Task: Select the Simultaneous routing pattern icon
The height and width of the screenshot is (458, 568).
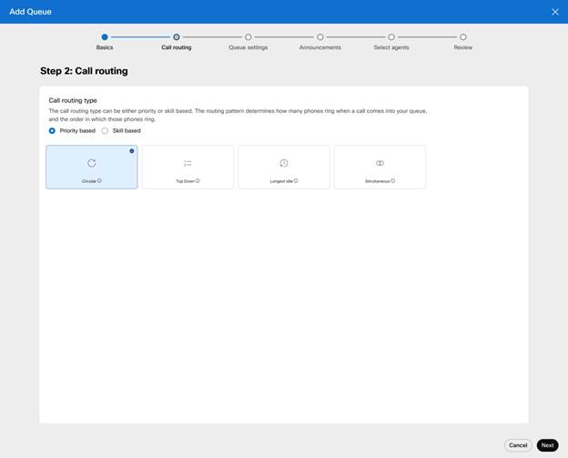Action: click(x=380, y=163)
